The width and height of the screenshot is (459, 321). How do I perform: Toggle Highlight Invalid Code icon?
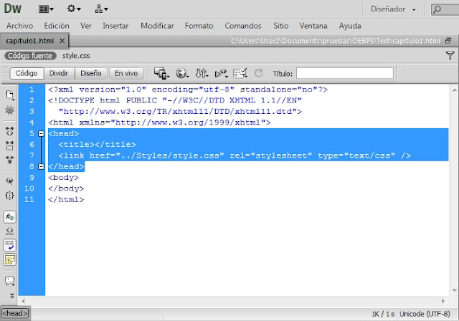tap(9, 231)
